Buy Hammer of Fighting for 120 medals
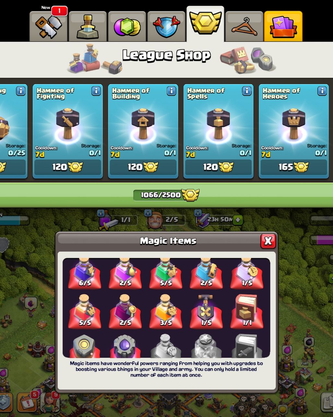 click(x=68, y=167)
